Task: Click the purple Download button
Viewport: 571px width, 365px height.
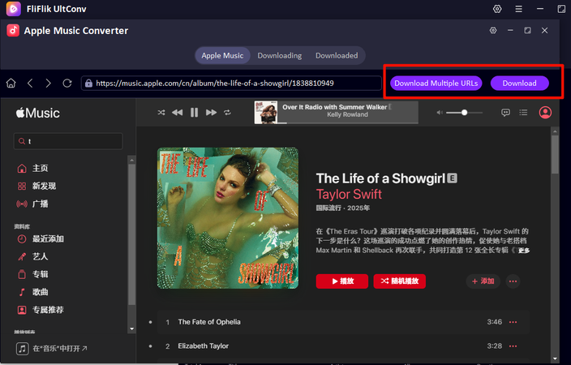Action: point(520,83)
